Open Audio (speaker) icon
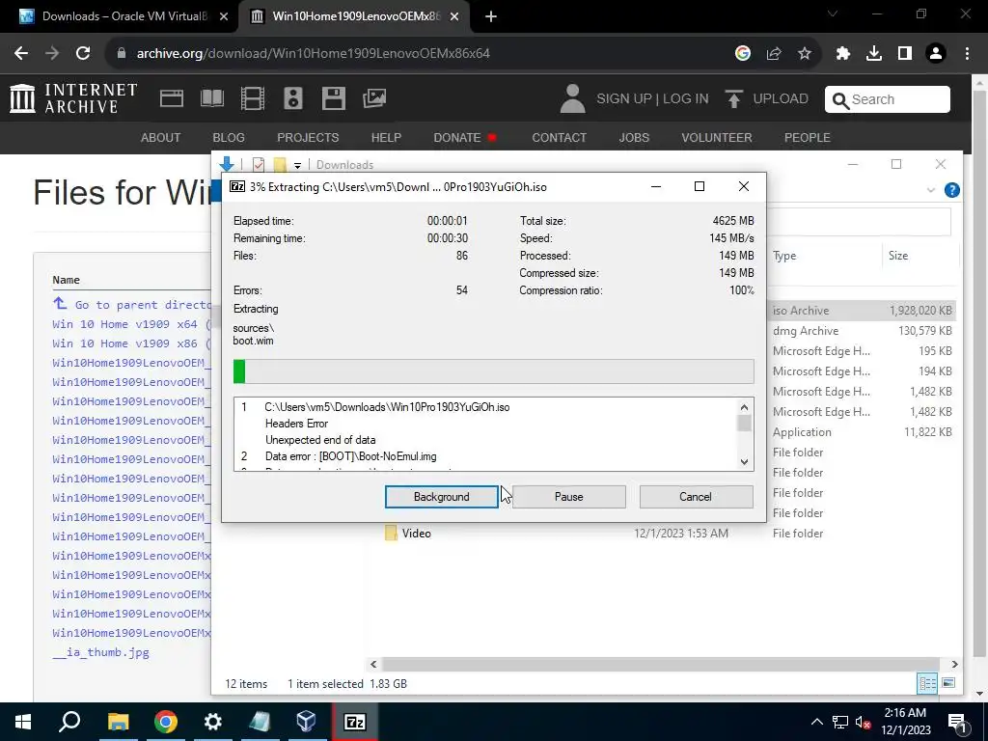 (293, 98)
